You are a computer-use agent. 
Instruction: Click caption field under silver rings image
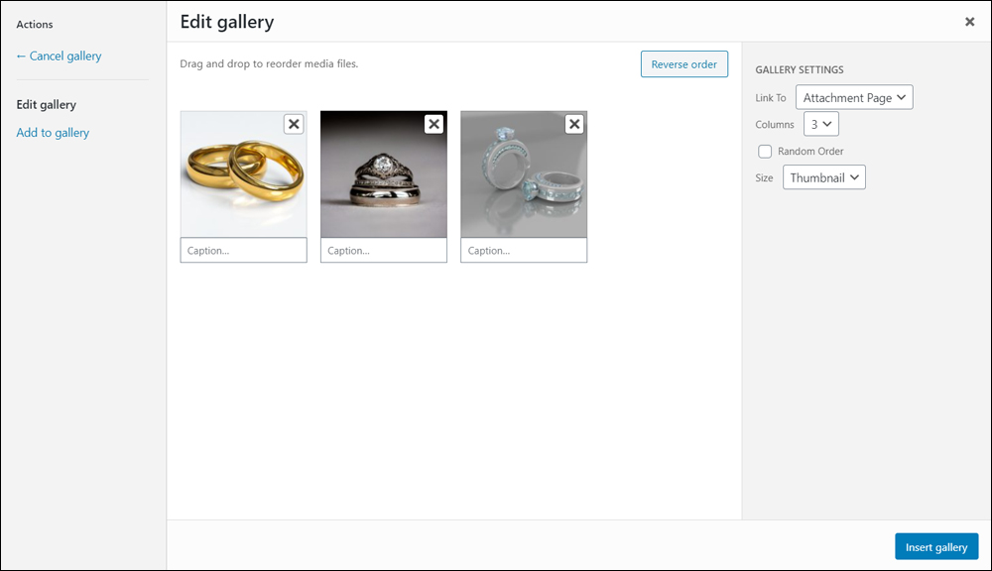pyautogui.click(x=524, y=251)
